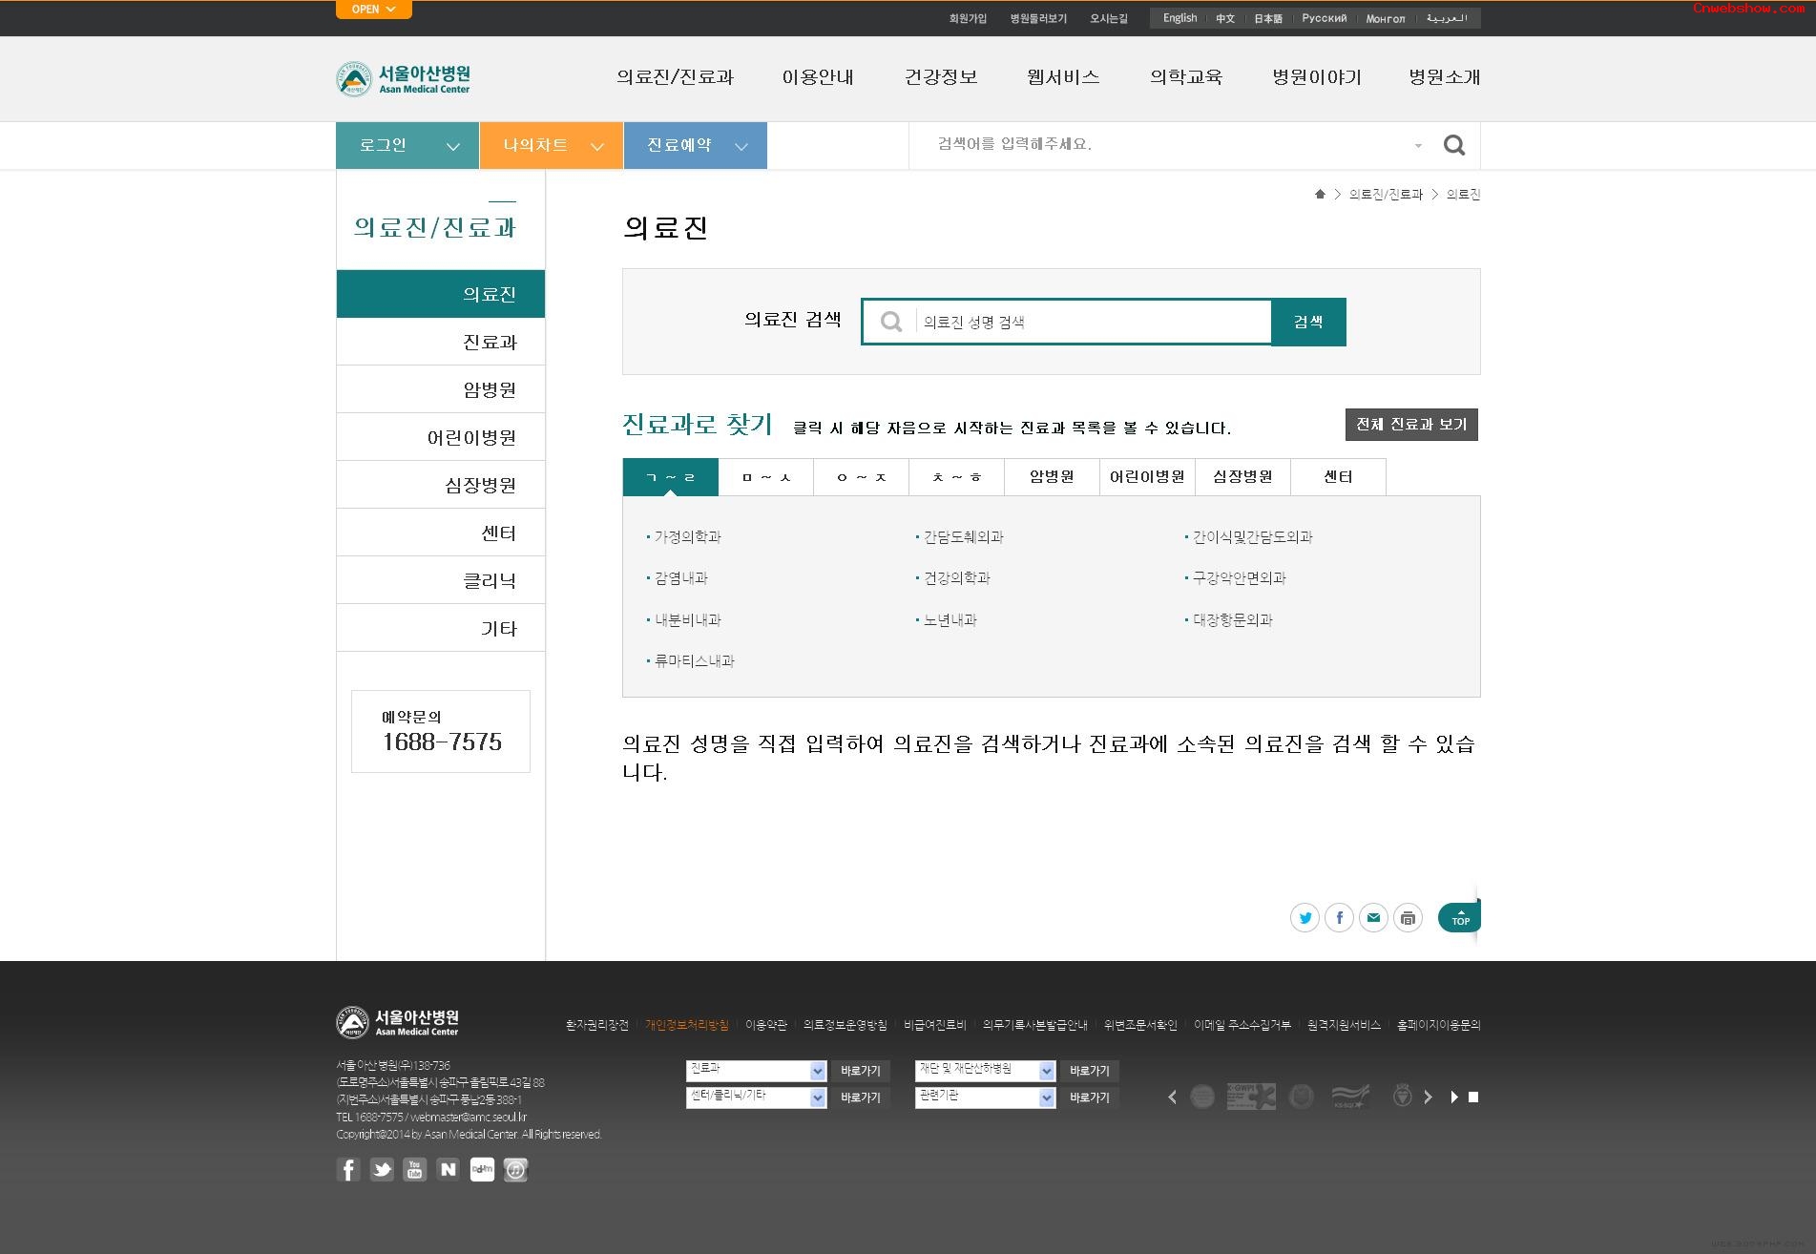Open the footer 센터/클리닉/기타 select box
This screenshot has height=1254, width=1816.
click(x=756, y=1097)
